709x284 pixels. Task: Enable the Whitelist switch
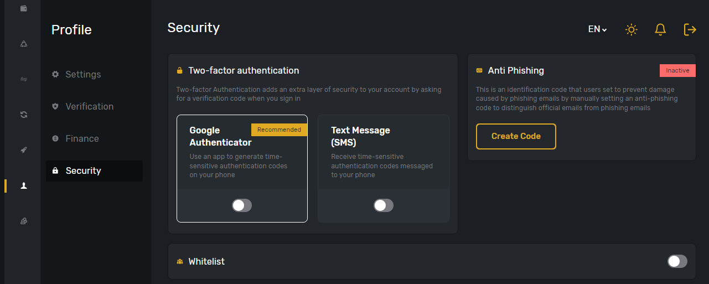coord(677,261)
